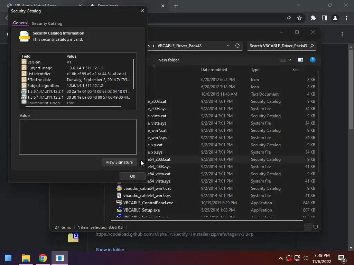354x265 pixels.
Task: Click the Rectify11Installer codeload download URL
Action: (x=174, y=234)
